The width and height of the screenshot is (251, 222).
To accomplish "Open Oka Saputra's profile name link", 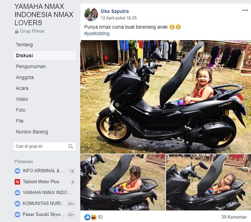I will coord(114,11).
